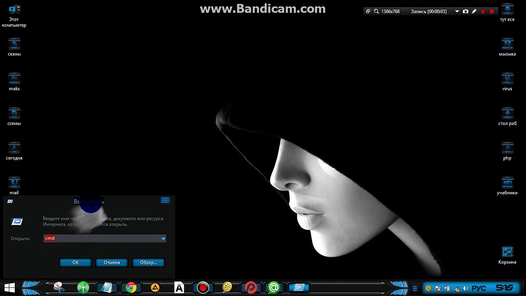526x296 pixels.
Task: Select the 'Корзина' recycle bin icon
Action: [x=507, y=255]
